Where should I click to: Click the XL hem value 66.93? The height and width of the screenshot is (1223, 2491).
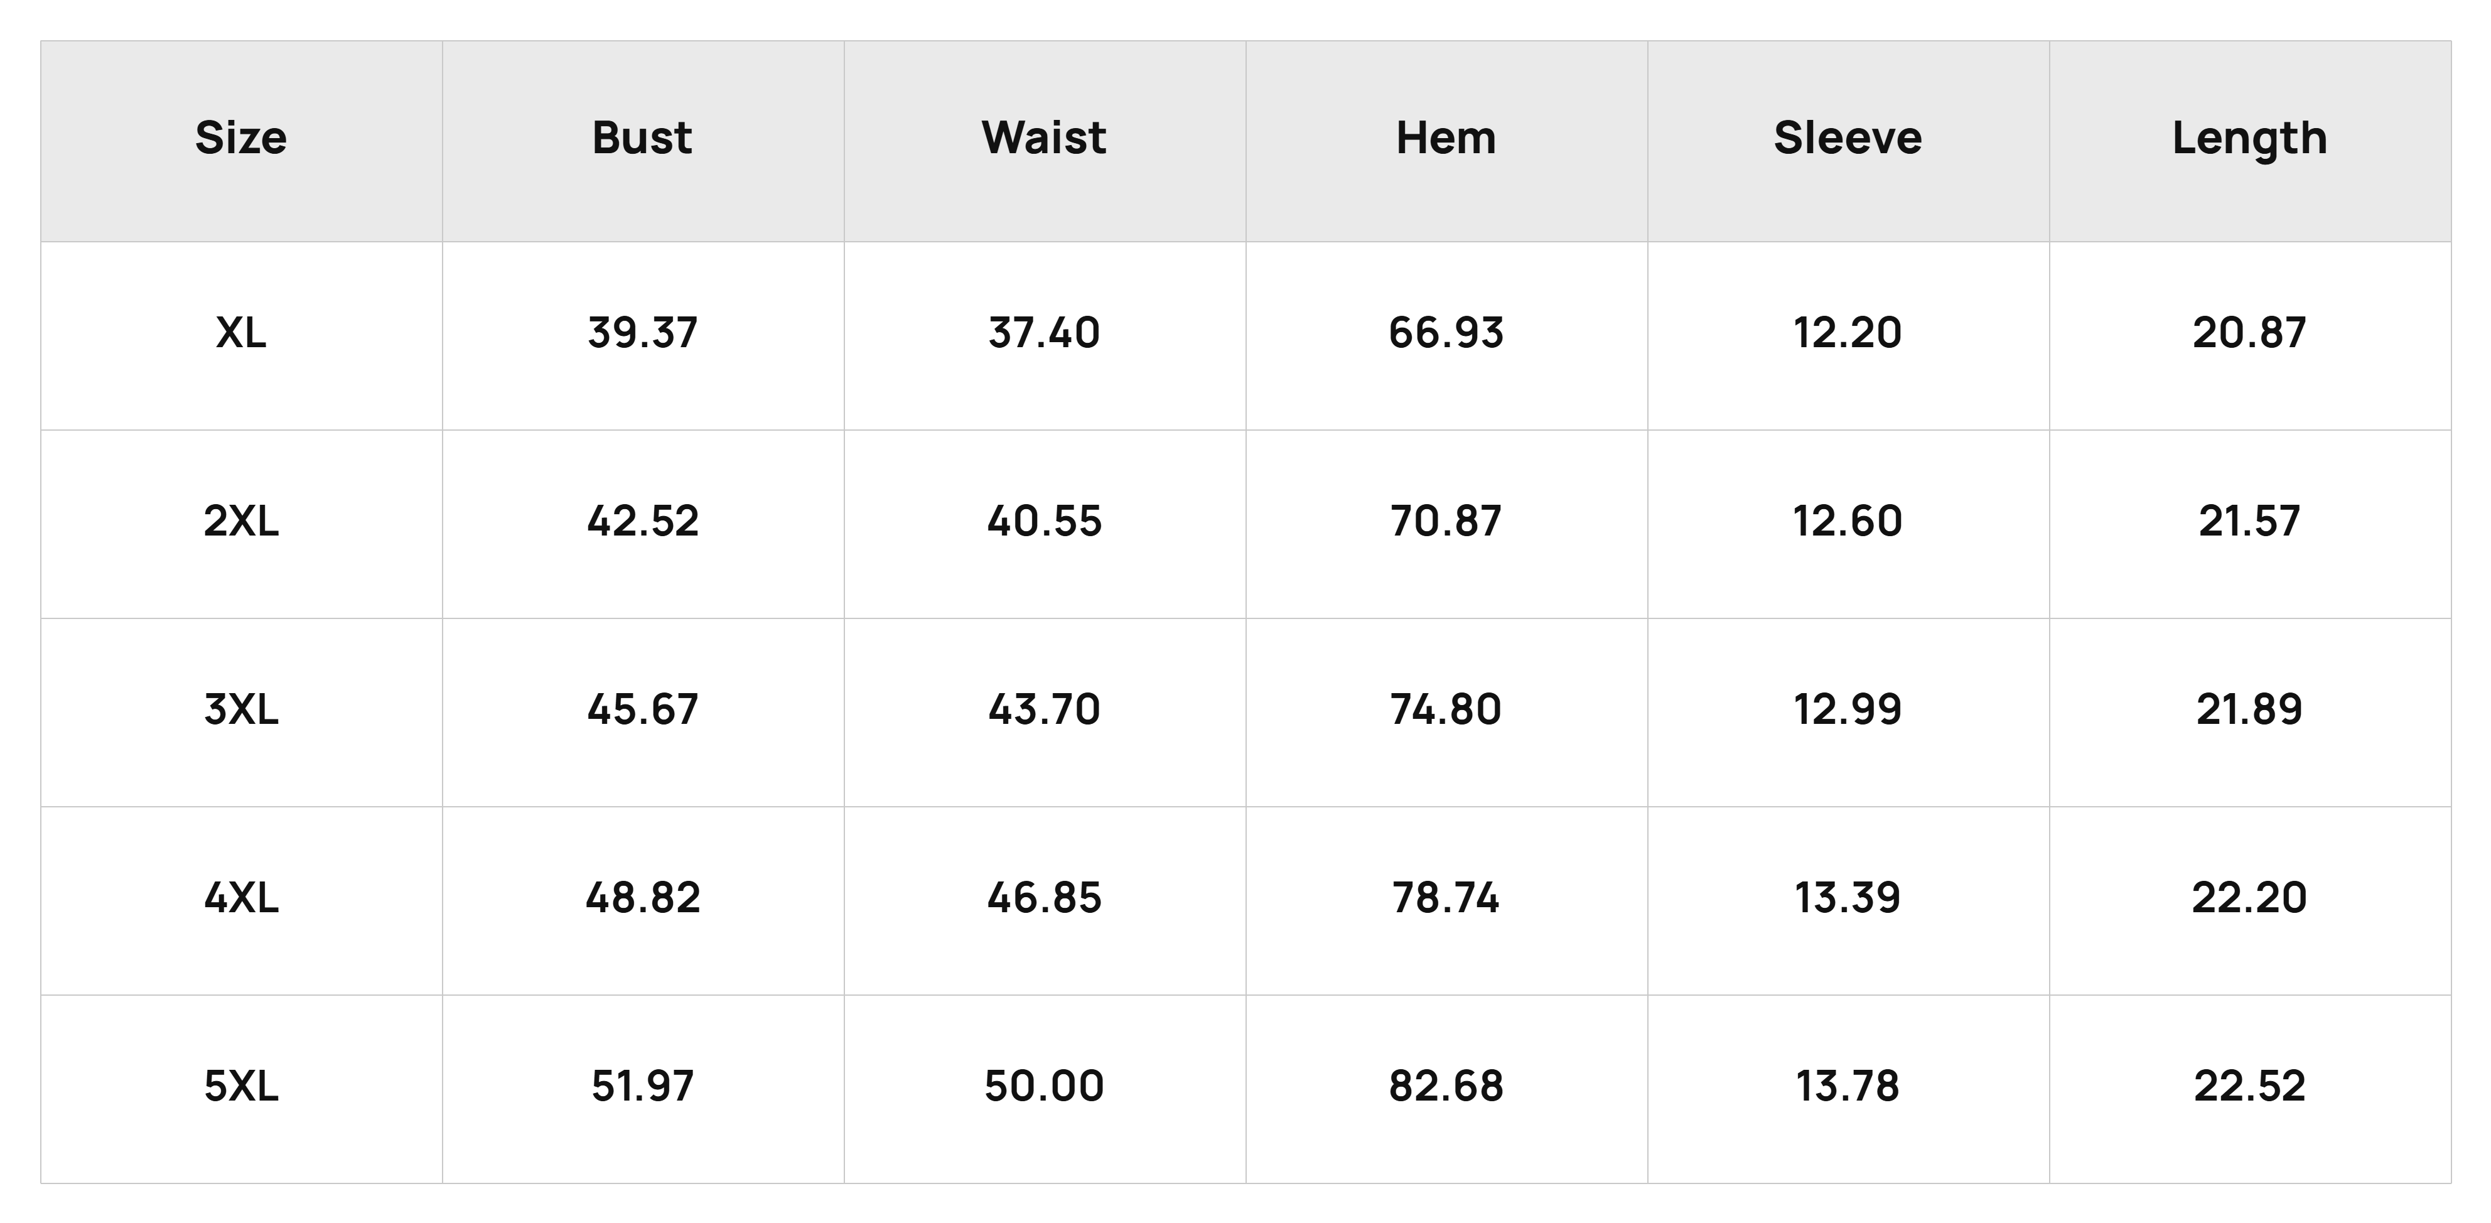pos(1446,333)
